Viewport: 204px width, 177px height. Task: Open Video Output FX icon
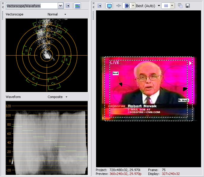119,6
